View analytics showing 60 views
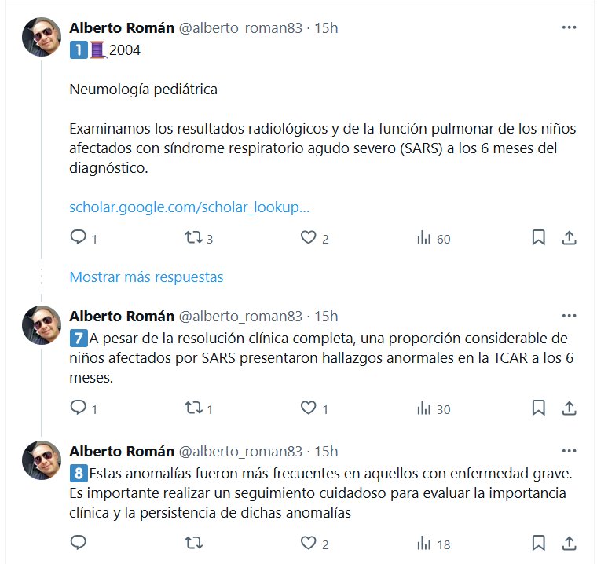Viewport: 597px width, 564px height. [424, 238]
